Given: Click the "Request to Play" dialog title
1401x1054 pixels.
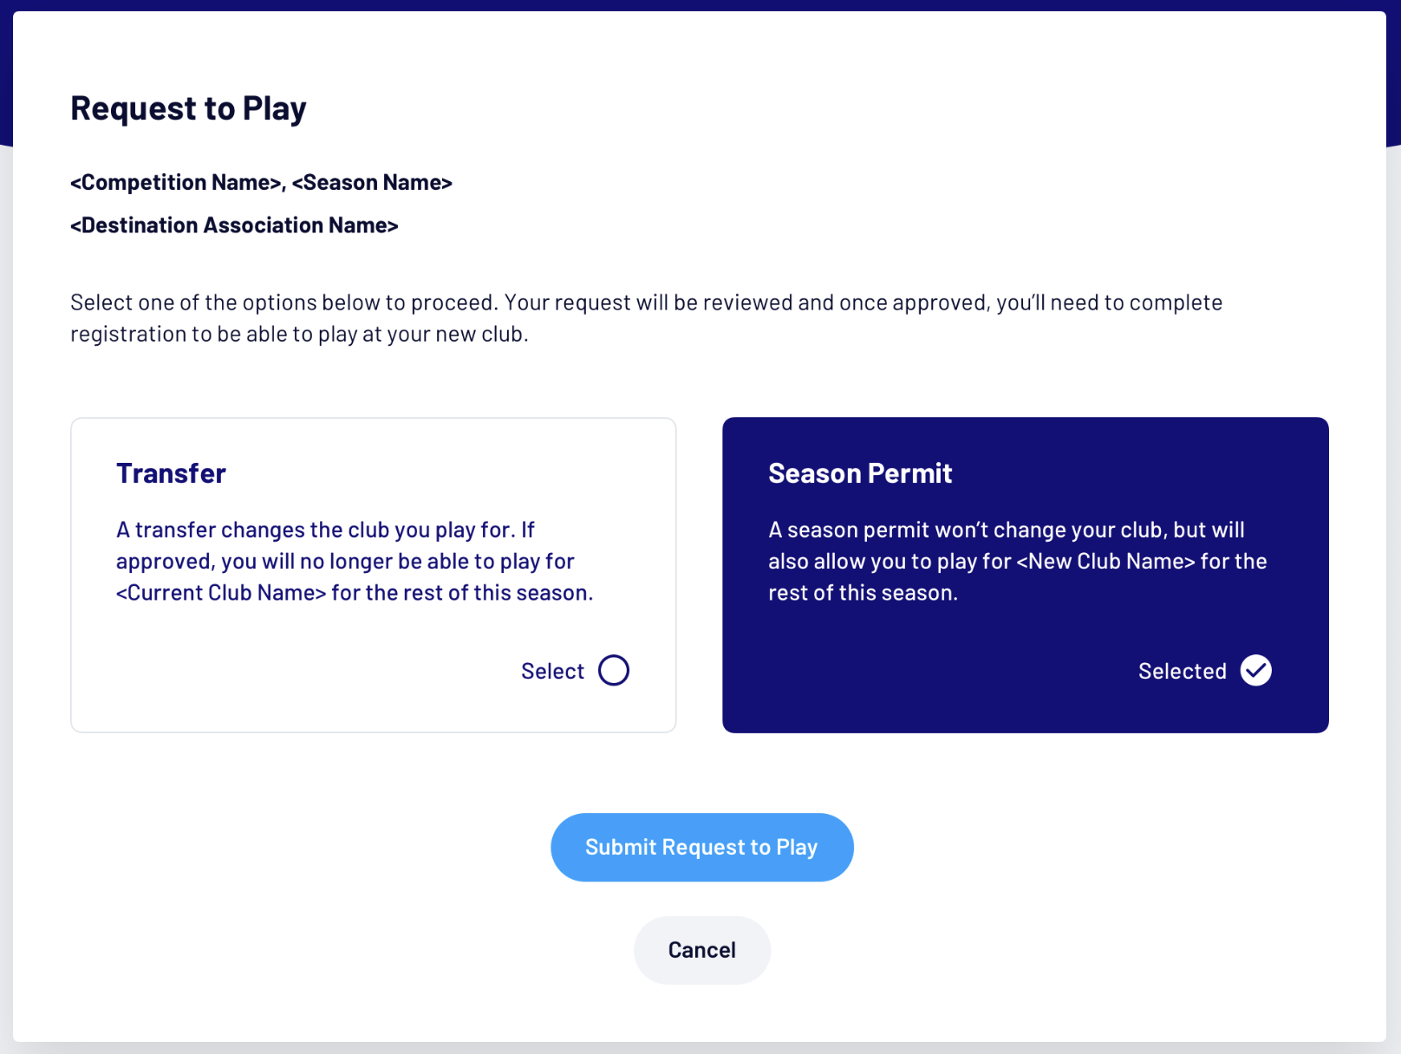Looking at the screenshot, I should 188,108.
